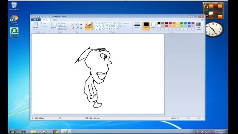
Task: Select the Text tool
Action: click(81, 25)
